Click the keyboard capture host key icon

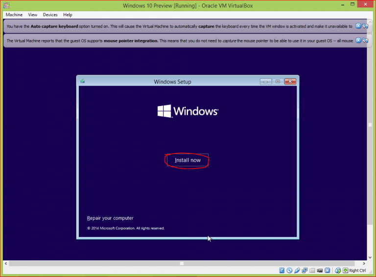[x=345, y=270]
